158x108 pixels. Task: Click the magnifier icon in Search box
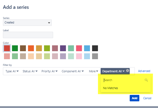tap(146, 80)
